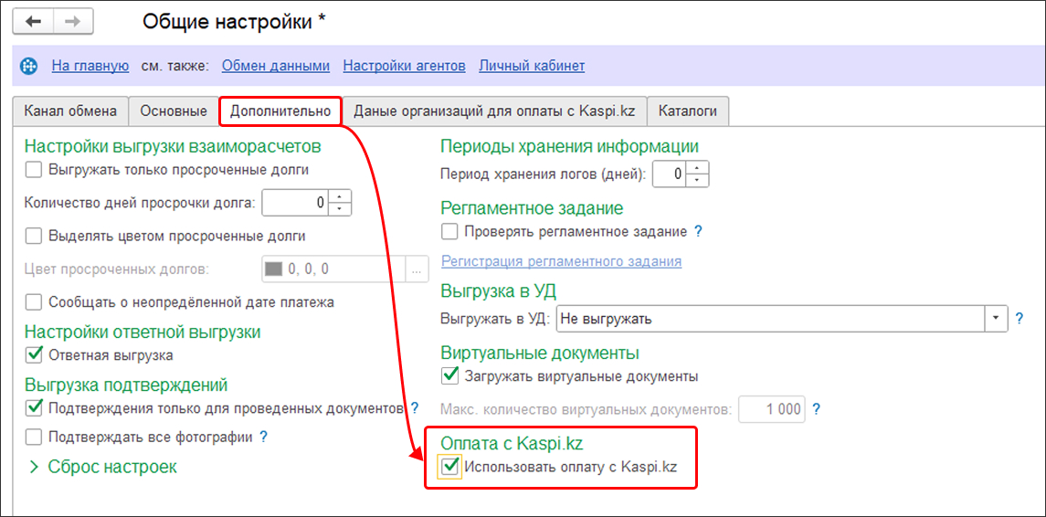Click ellipsis button for overdue debt color

pos(417,269)
